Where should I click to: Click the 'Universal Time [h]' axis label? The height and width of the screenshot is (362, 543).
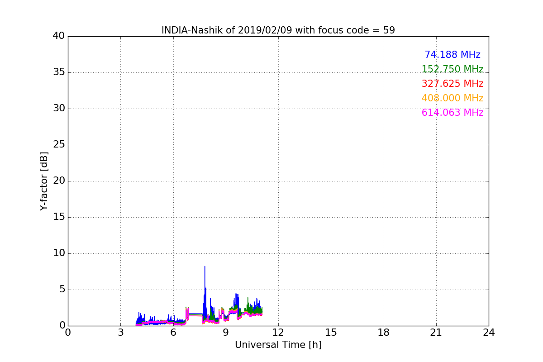point(278,345)
